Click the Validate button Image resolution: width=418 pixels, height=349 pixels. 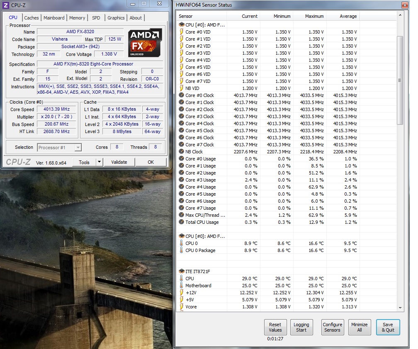(119, 162)
